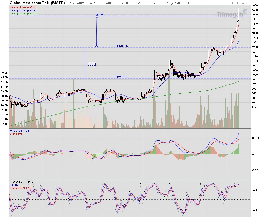The image size is (261, 217).
Task: Click the 80% stochastic level label
Action: point(255,190)
